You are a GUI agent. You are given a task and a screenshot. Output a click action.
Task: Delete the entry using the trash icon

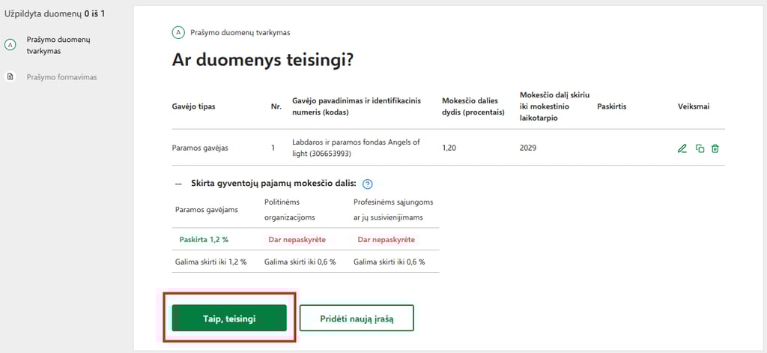[715, 148]
